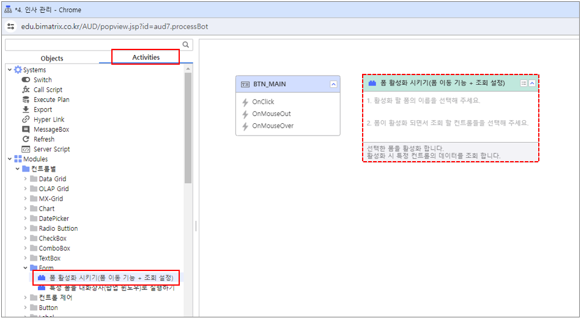Click the OnClick lightning icon
The height and width of the screenshot is (318, 581).
coord(245,102)
